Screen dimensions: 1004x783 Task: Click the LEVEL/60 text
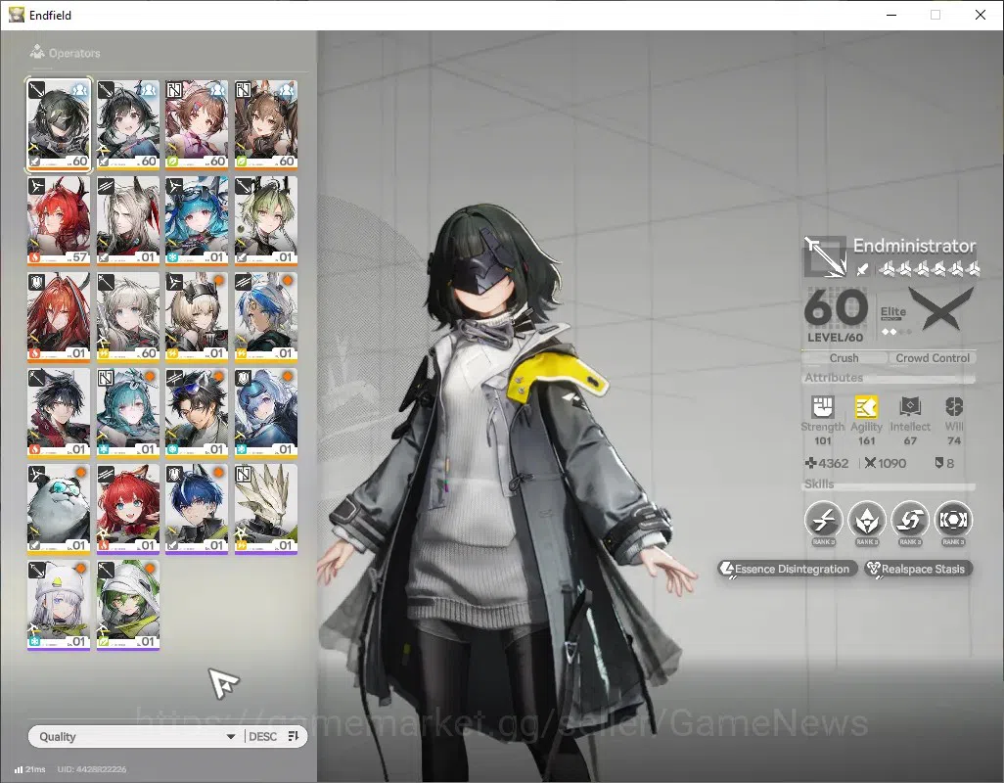point(835,338)
